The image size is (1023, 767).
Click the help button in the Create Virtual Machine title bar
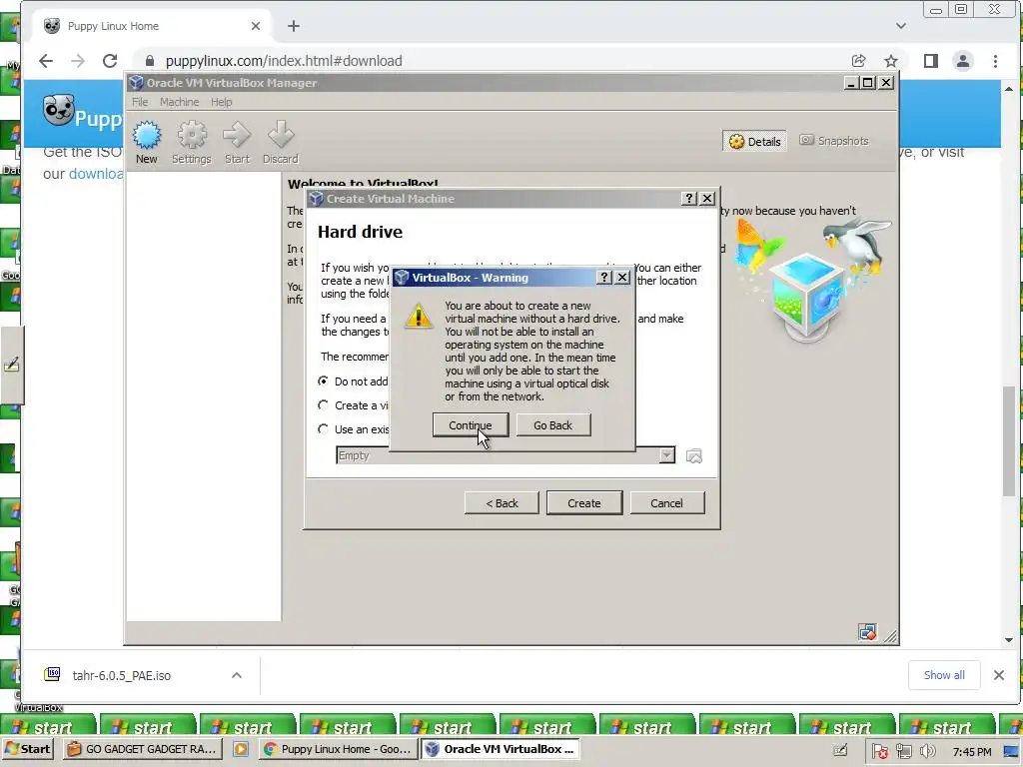(689, 199)
